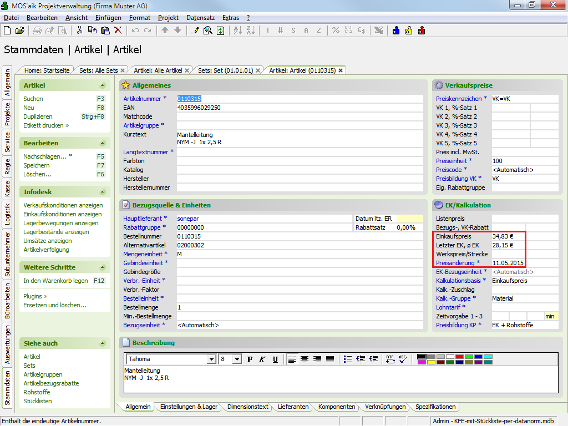The height and width of the screenshot is (426, 568).
Task: Click the bullet list icon in description editor
Action: (348, 359)
